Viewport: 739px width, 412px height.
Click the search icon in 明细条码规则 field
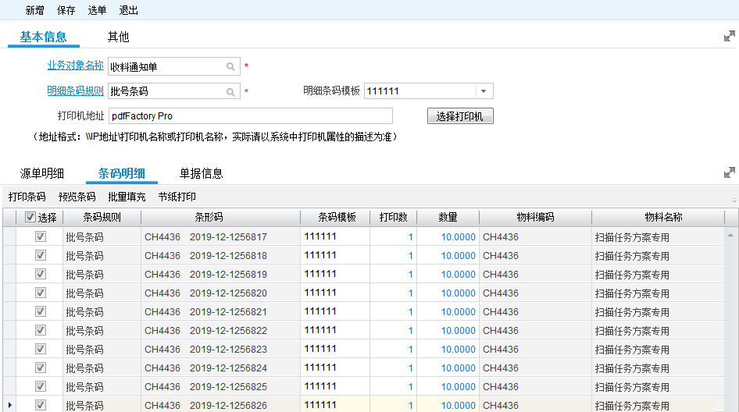tap(230, 91)
